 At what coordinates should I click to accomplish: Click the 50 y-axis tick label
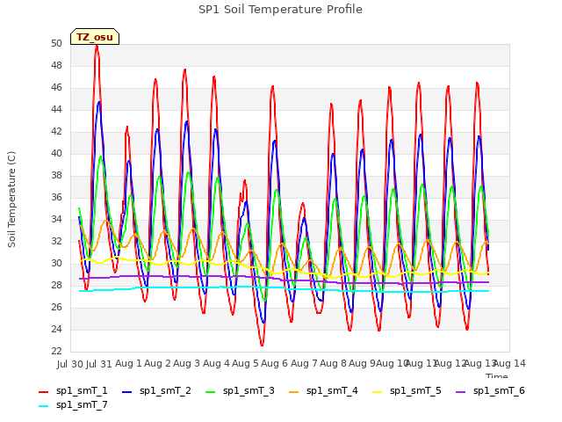56,43
